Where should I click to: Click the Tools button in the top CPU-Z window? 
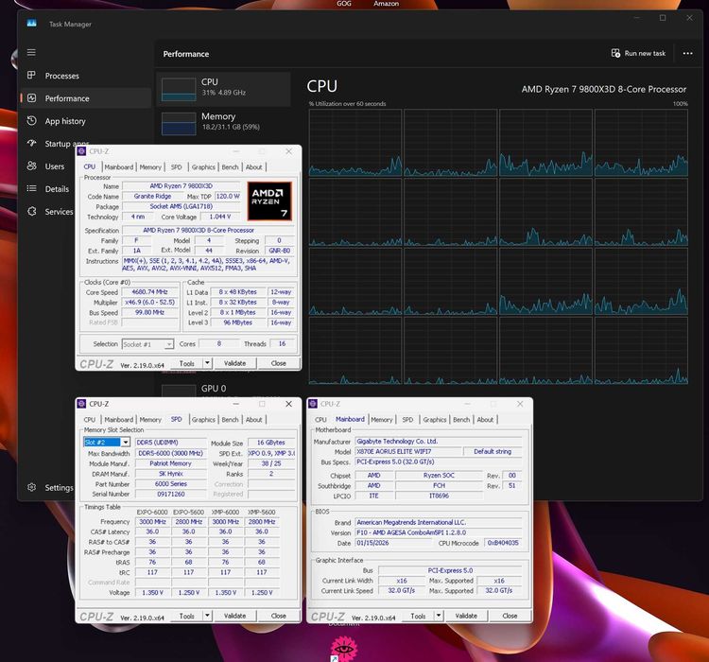point(187,363)
